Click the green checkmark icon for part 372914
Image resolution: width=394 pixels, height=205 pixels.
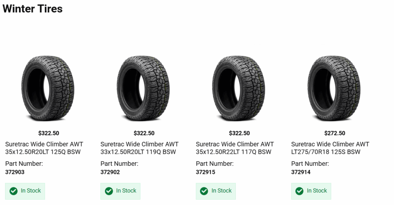tap(300, 191)
